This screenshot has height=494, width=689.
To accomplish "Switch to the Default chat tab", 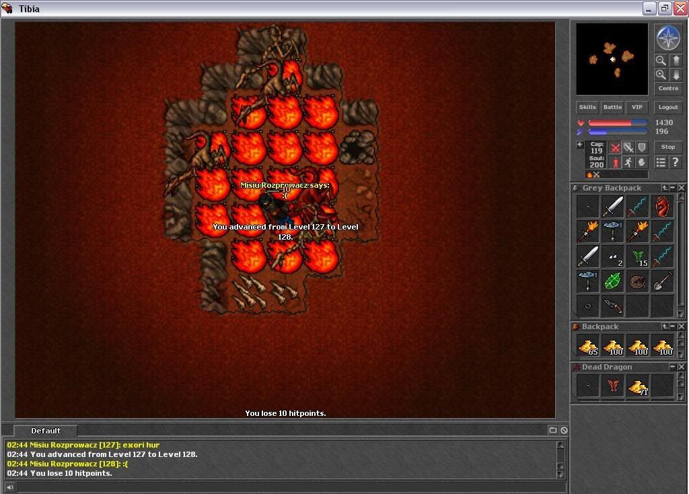I will (x=45, y=430).
